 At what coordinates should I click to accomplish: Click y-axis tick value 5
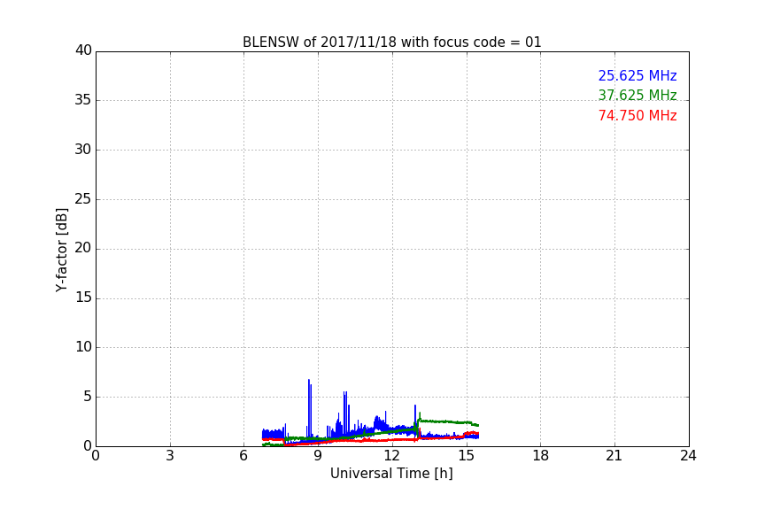pos(88,397)
